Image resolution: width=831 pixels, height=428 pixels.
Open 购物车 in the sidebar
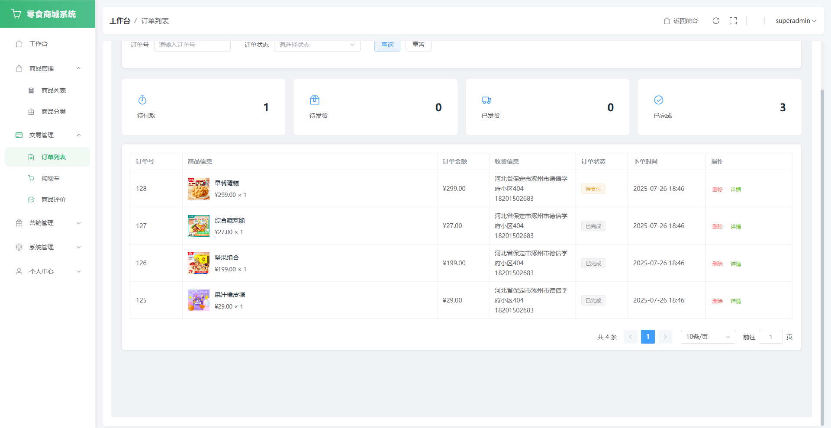[x=50, y=178]
